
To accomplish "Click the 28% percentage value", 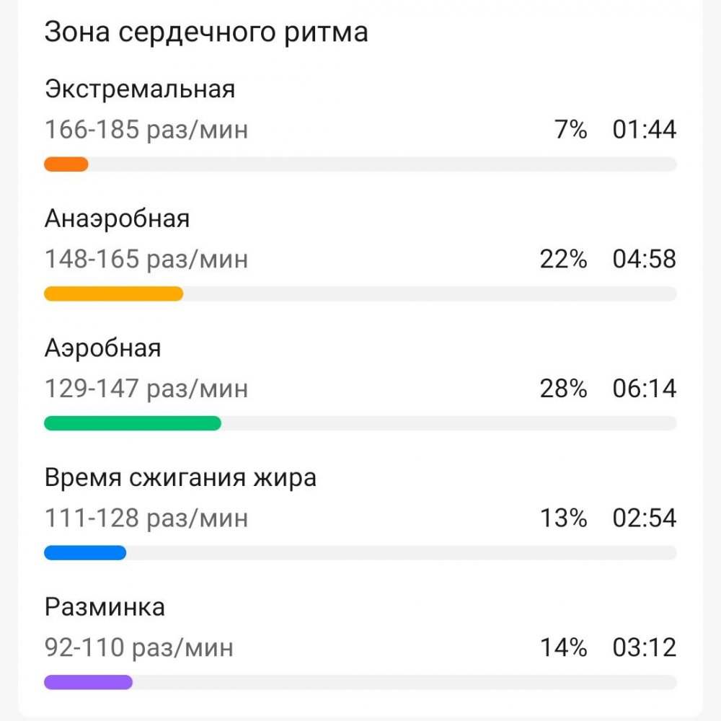I will point(564,389).
